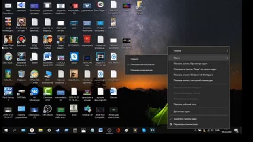
Task: Select VK Messenger desktop shortcut
Action: pos(34,94)
